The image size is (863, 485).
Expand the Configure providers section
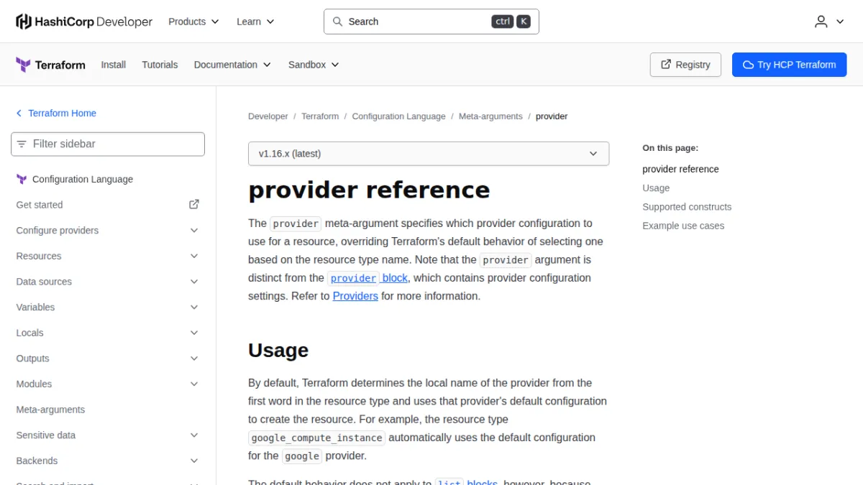pyautogui.click(x=108, y=231)
